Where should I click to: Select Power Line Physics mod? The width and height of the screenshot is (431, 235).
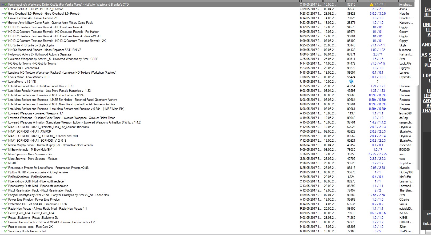(34, 200)
